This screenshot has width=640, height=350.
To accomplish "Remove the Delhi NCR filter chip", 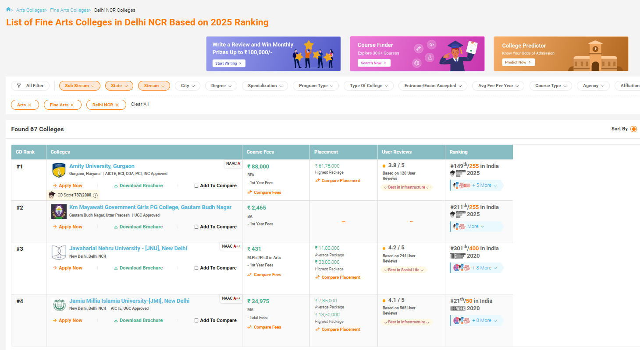I will tap(117, 105).
